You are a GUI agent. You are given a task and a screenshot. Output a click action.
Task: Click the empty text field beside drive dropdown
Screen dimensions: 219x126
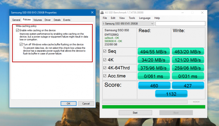click(180, 24)
